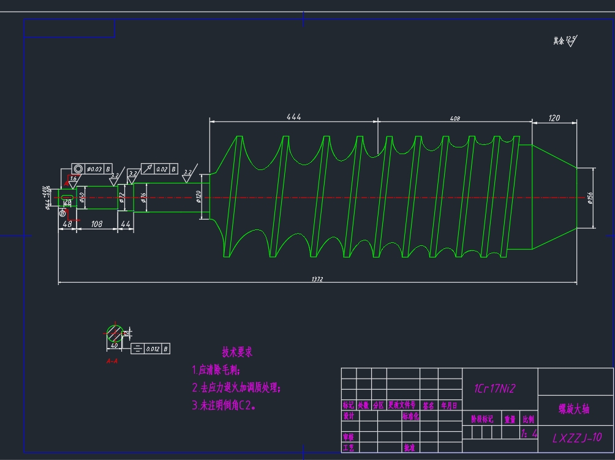The image size is (615, 460).
Task: Click the 0.02 runout tolerance value
Action: (x=162, y=169)
